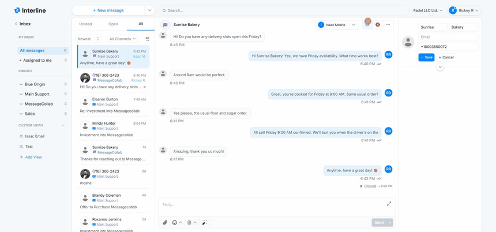Switch to the Open tab
The image size is (496, 232).
pyautogui.click(x=113, y=24)
